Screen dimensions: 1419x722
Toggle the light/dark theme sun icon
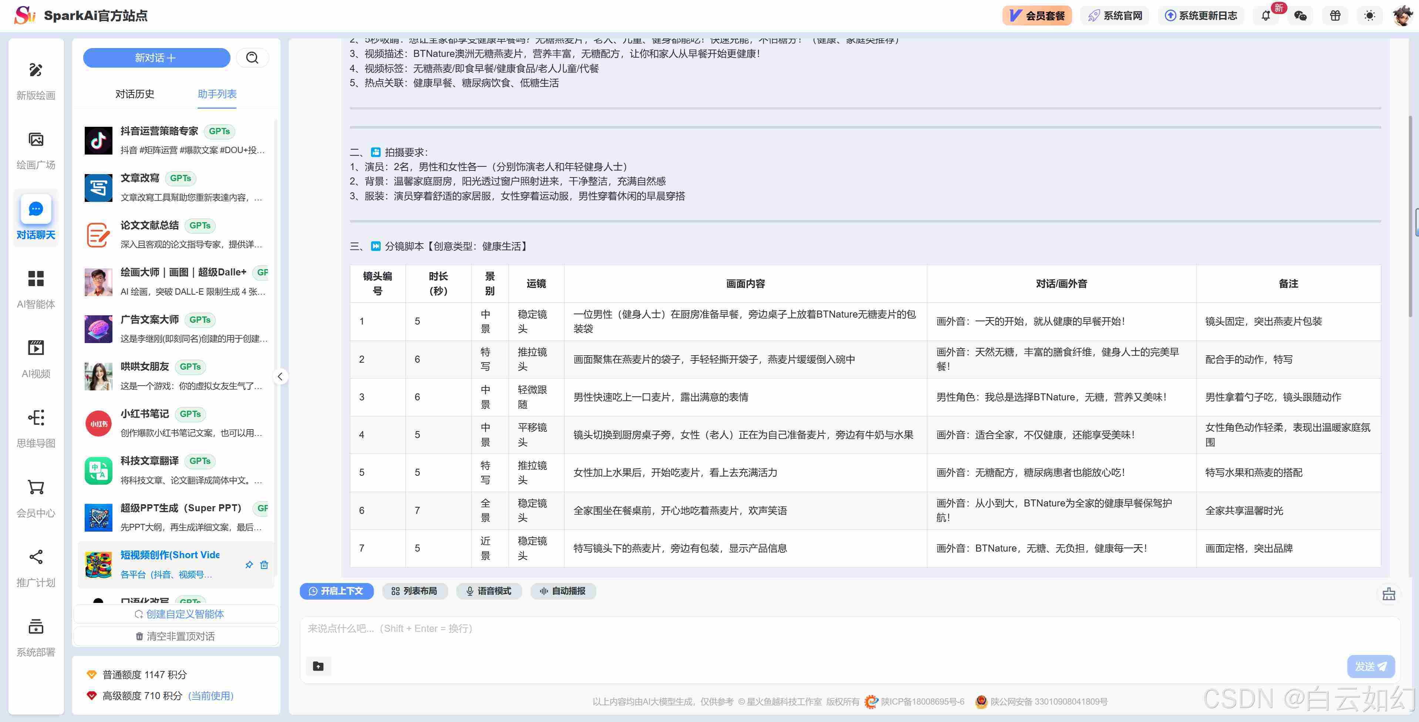(x=1369, y=16)
